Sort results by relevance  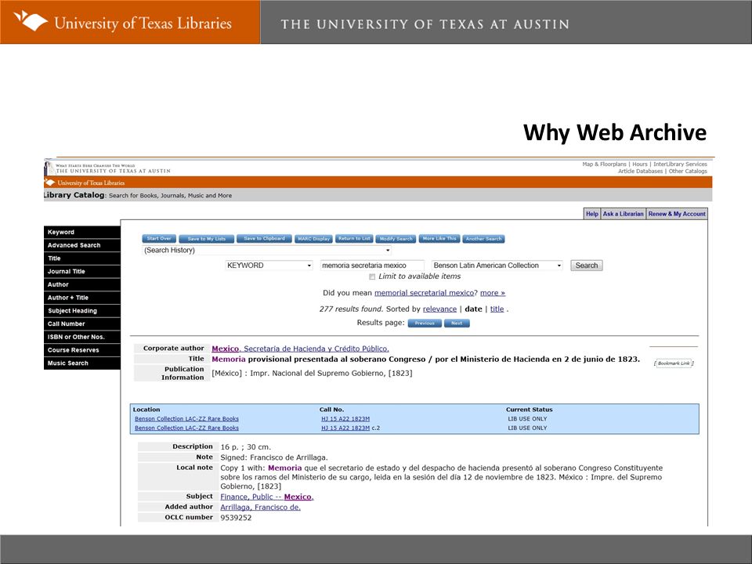tap(439, 309)
